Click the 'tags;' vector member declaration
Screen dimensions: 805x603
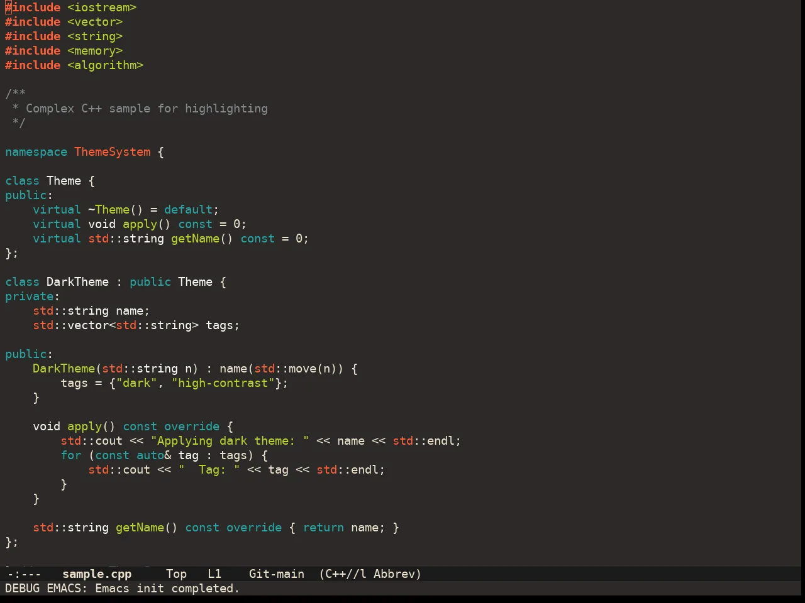tap(223, 325)
